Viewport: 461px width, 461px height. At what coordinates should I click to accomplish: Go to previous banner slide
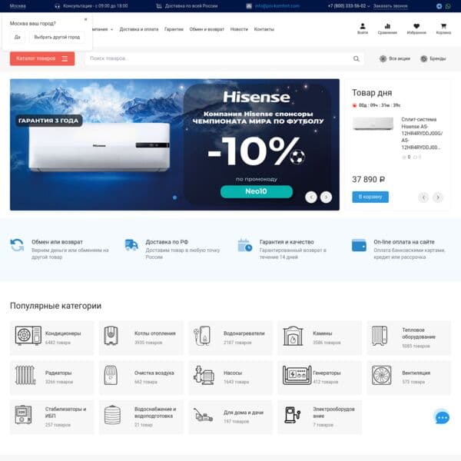coord(311,197)
